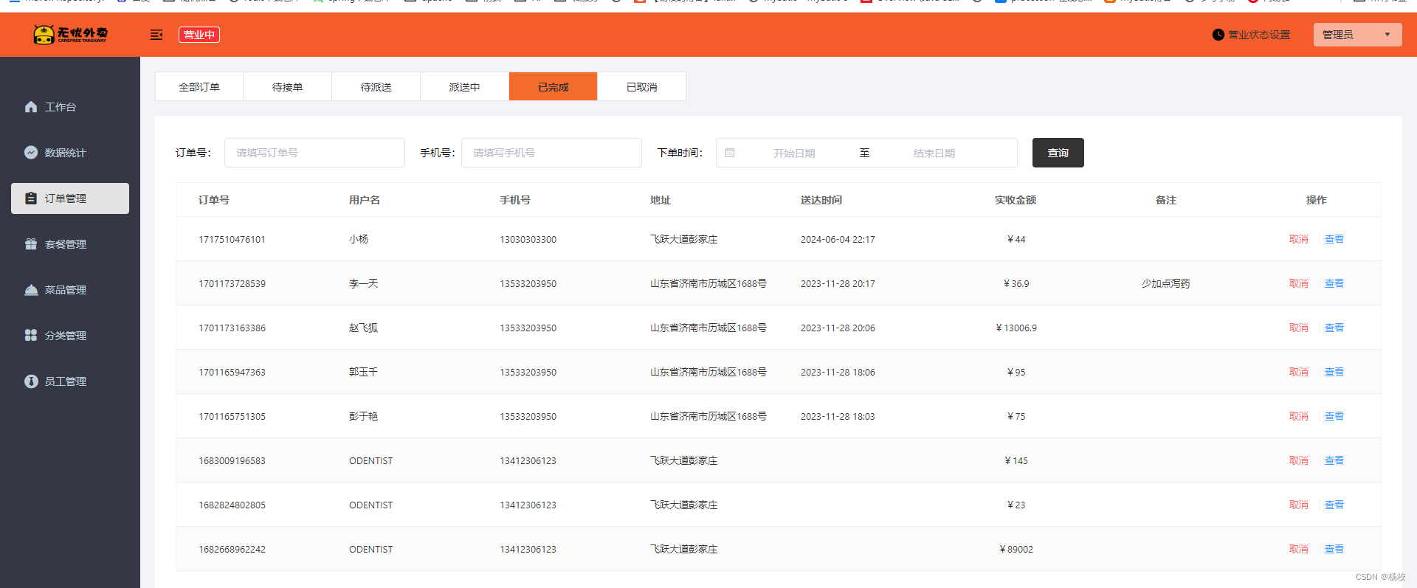
Task: Focus the 手机号 input field
Action: [551, 153]
